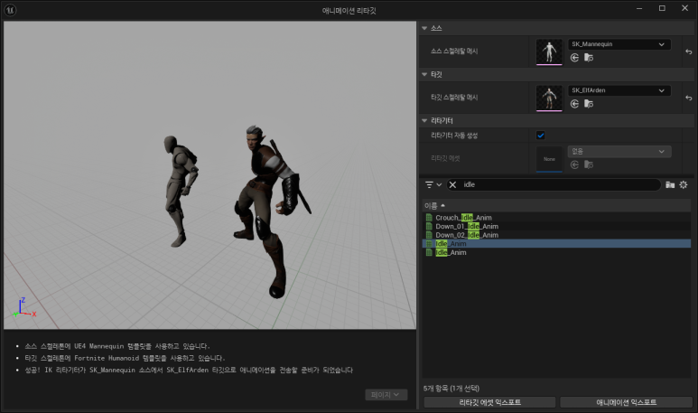The width and height of the screenshot is (698, 413).
Task: Select Down_02_Idle_Anim in the list
Action: (x=556, y=235)
